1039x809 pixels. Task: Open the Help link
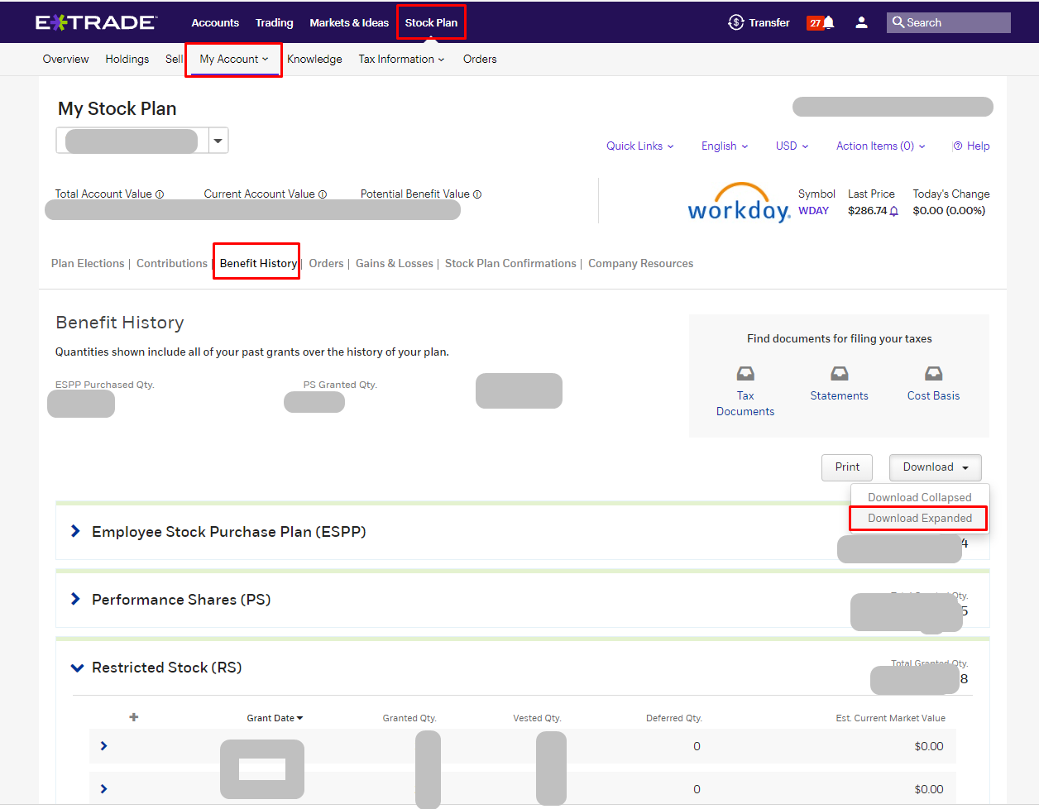point(971,146)
